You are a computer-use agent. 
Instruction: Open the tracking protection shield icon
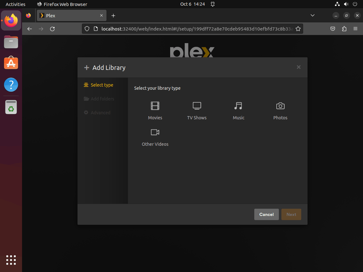click(x=87, y=29)
